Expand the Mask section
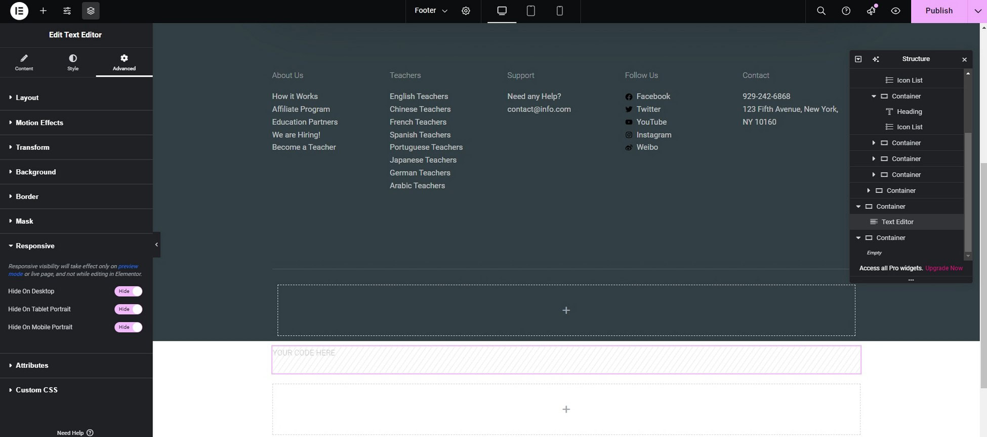 [x=76, y=221]
